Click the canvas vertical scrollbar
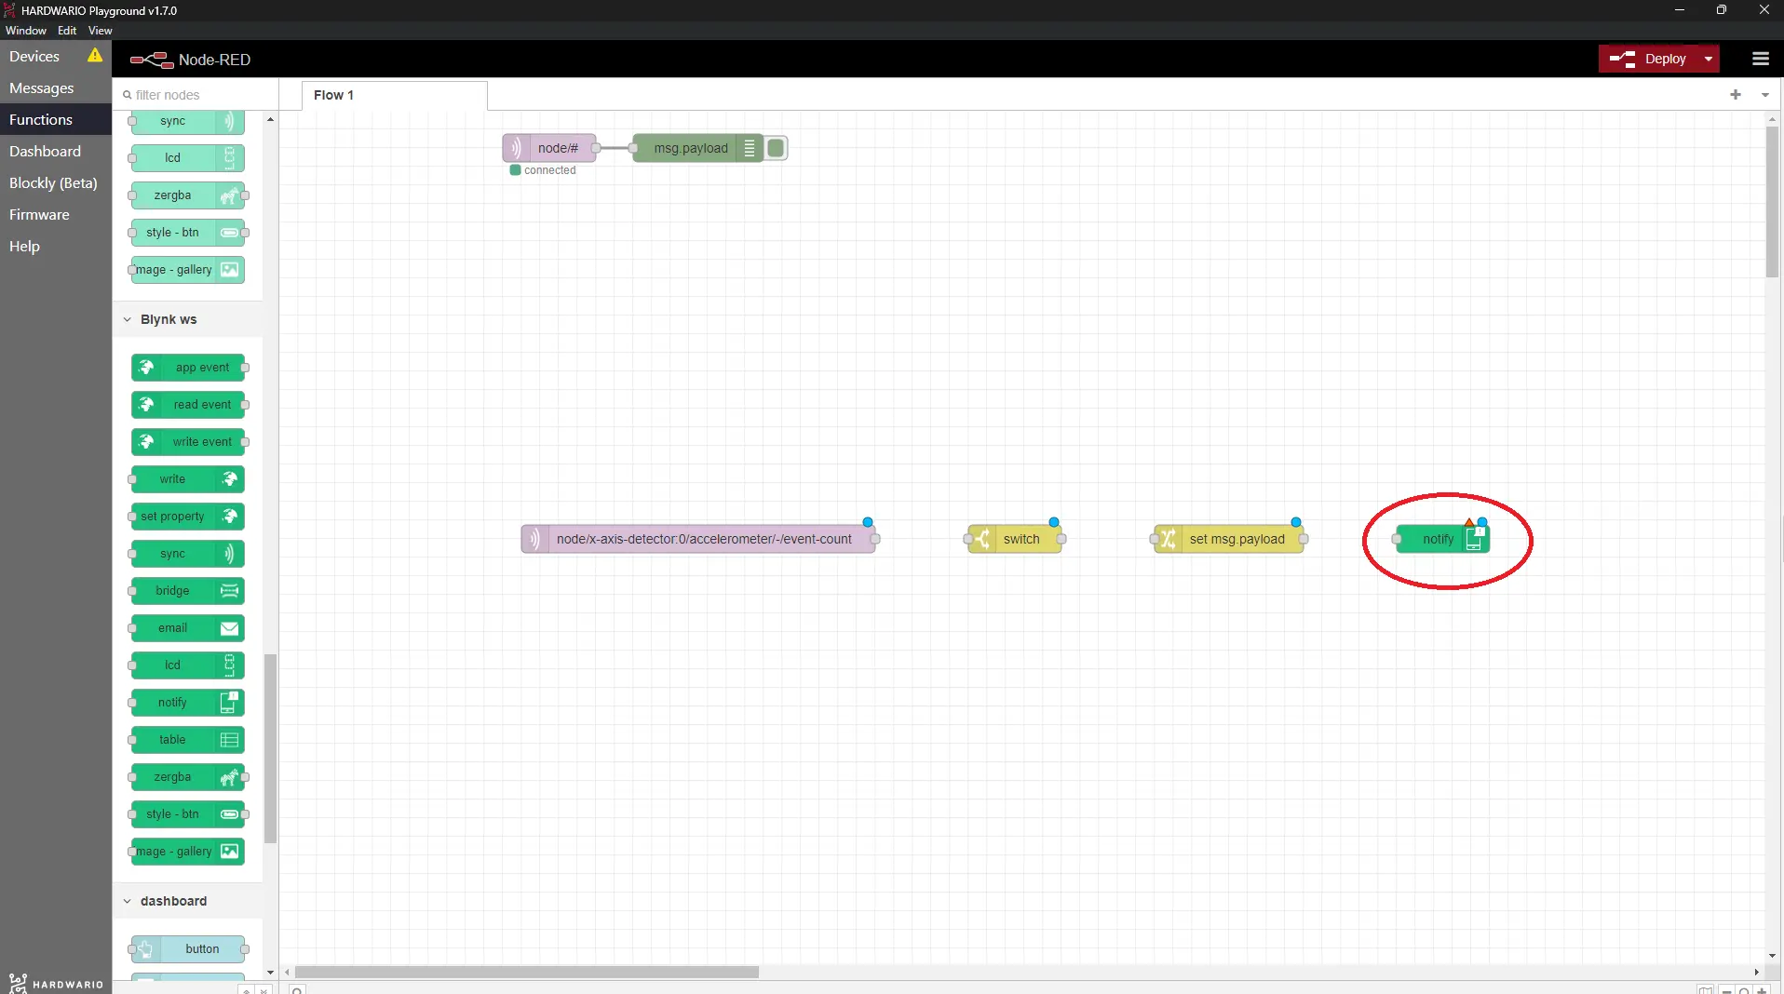The height and width of the screenshot is (994, 1784). coord(1772,201)
